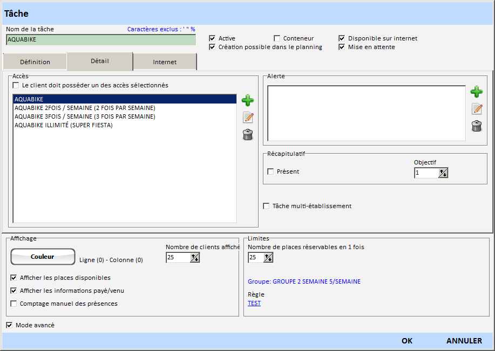Screen dimensions: 495x351
Task: Edit alert using the notepad pencil icon
Action: [x=477, y=109]
